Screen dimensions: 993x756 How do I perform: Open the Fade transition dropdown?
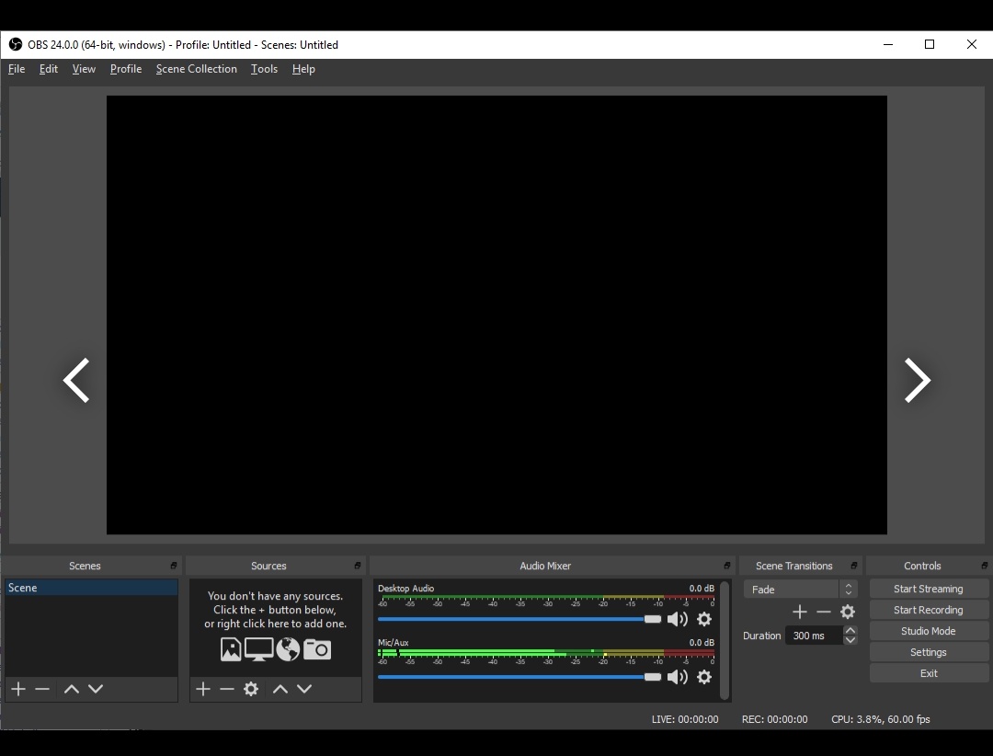tap(801, 590)
